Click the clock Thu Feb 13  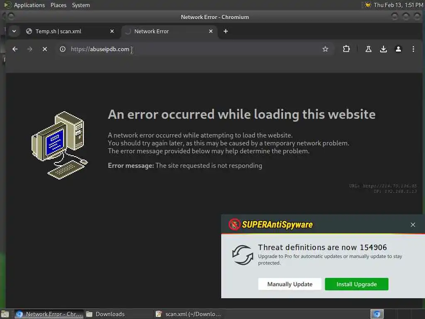[398, 5]
